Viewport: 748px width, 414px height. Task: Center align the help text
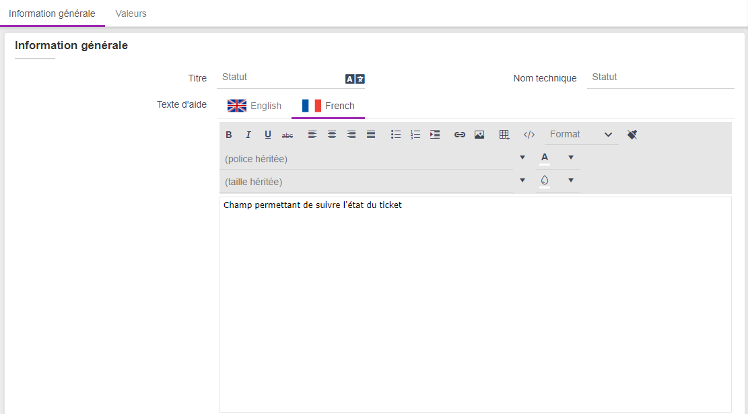point(332,135)
